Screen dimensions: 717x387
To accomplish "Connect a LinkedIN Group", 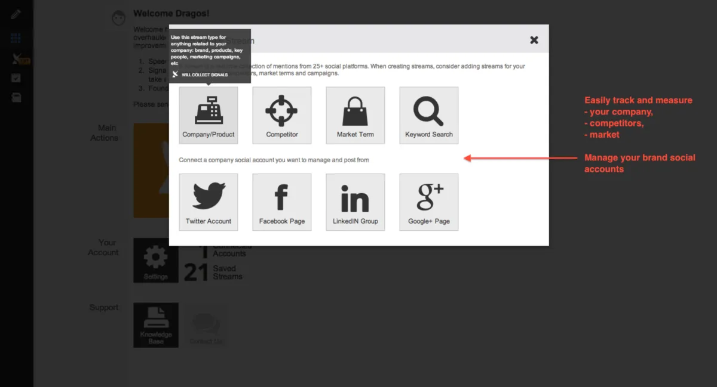I will (x=356, y=202).
